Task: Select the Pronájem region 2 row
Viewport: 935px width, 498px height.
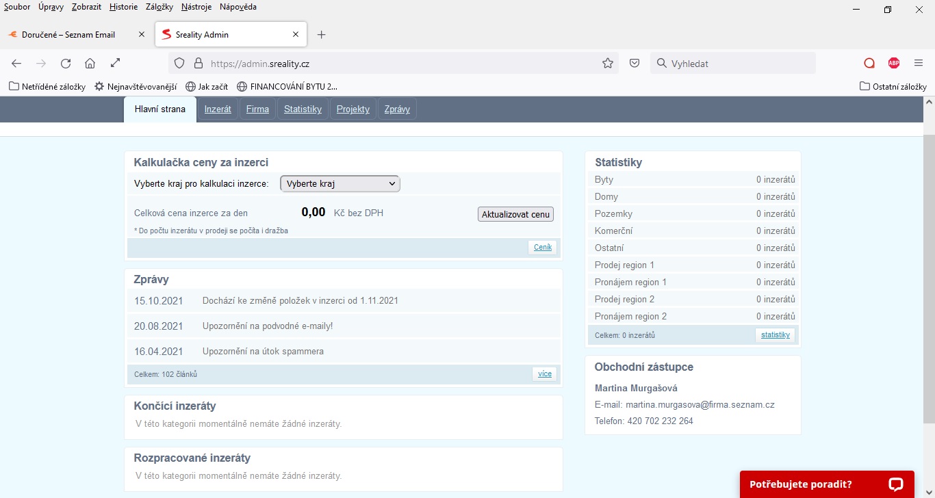Action: 695,316
